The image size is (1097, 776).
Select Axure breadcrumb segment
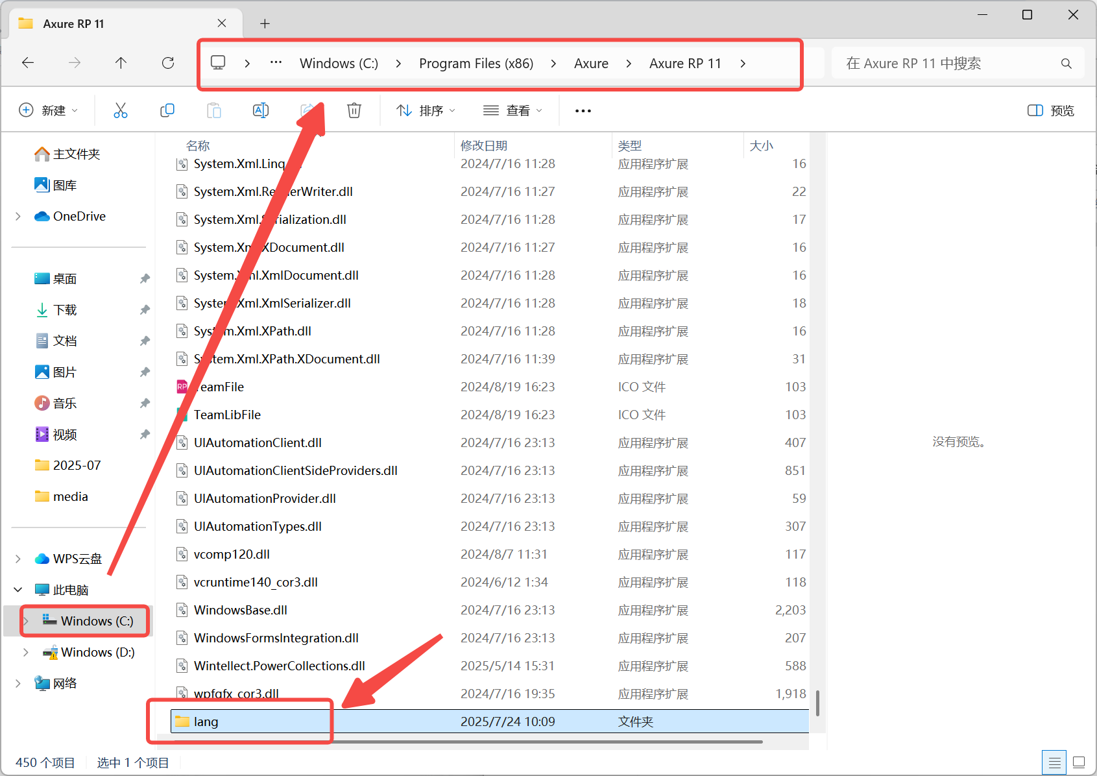pyautogui.click(x=591, y=64)
